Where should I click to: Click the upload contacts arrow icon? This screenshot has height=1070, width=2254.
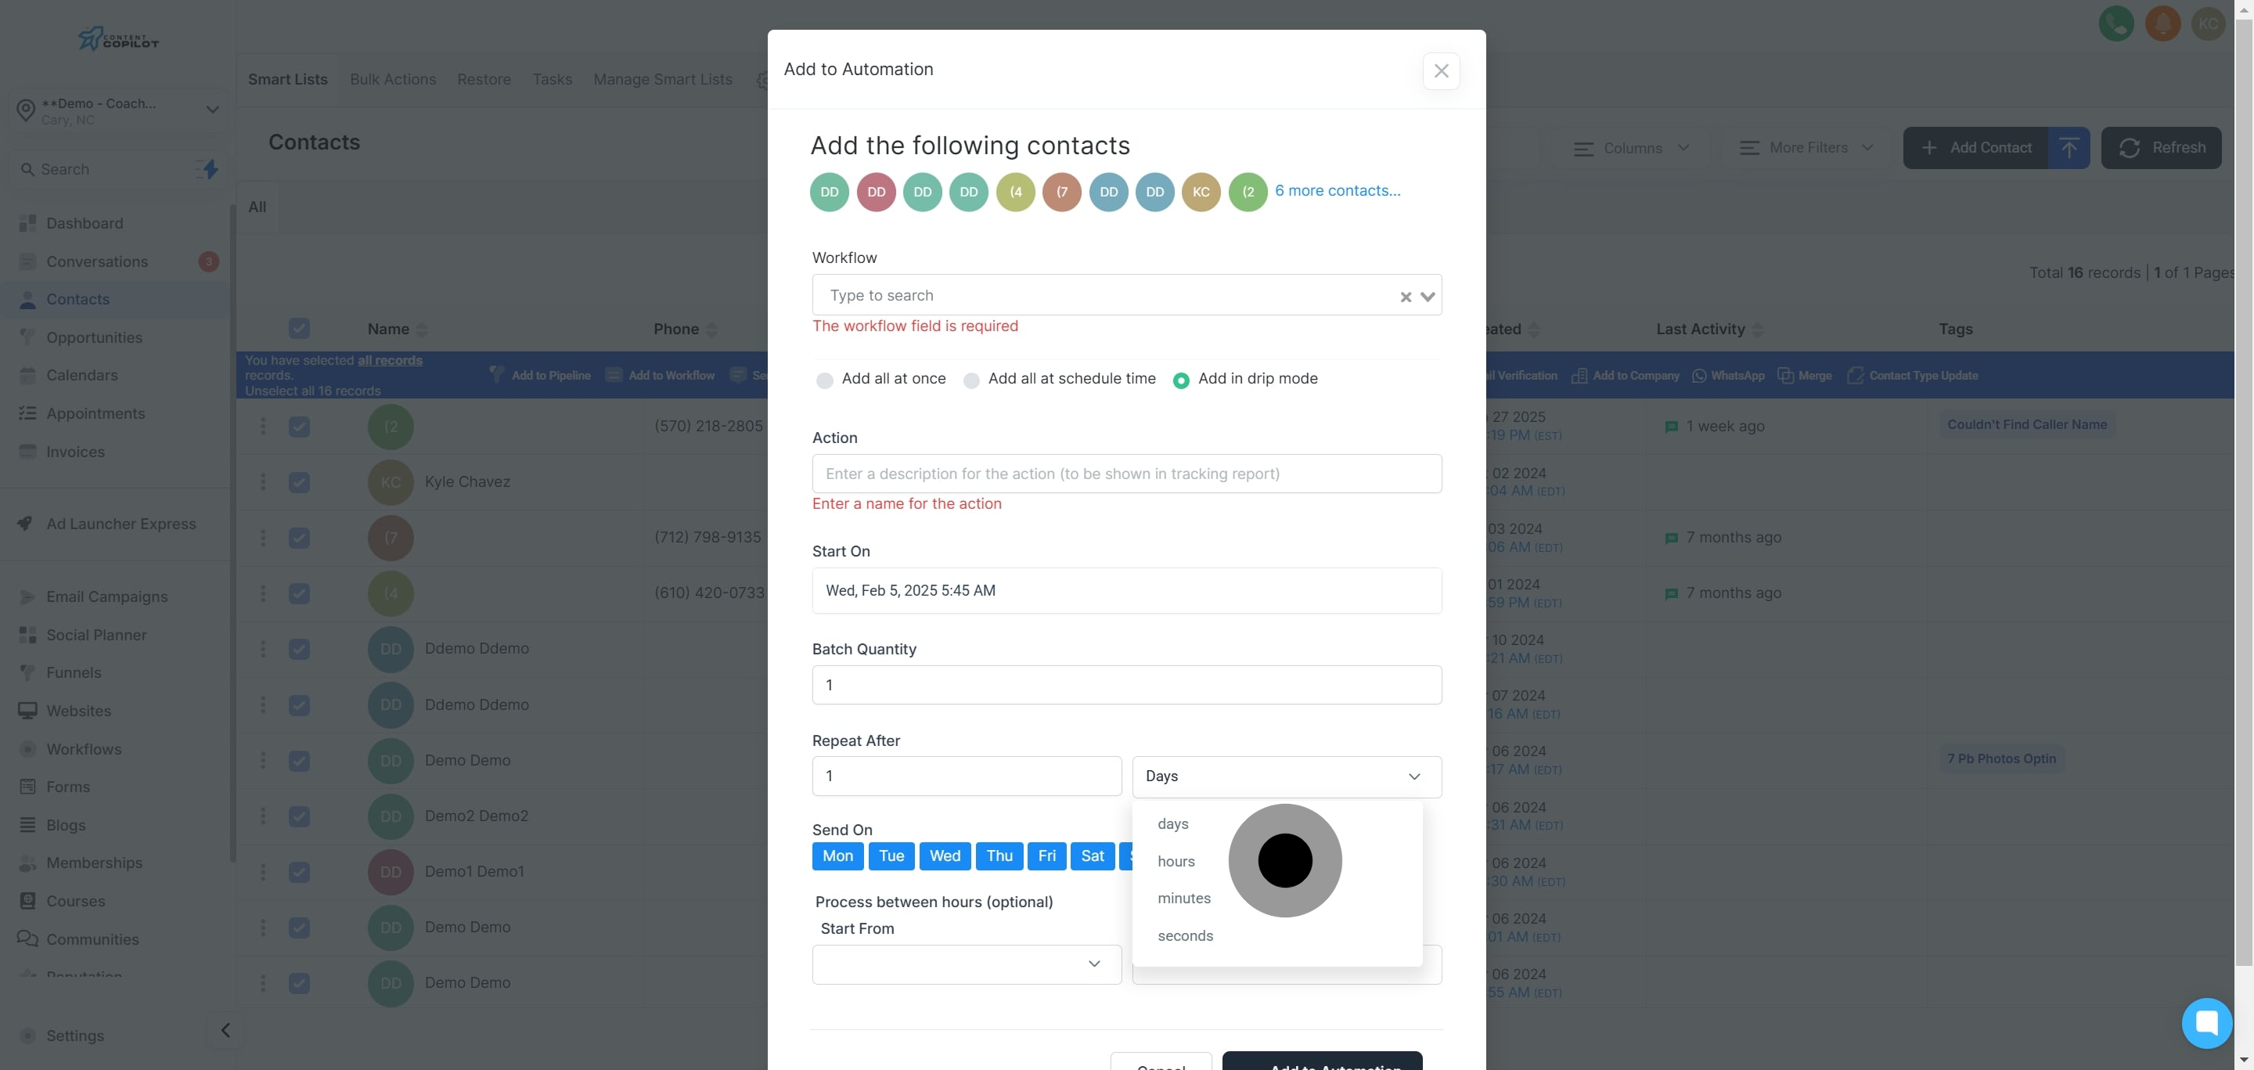[2068, 148]
